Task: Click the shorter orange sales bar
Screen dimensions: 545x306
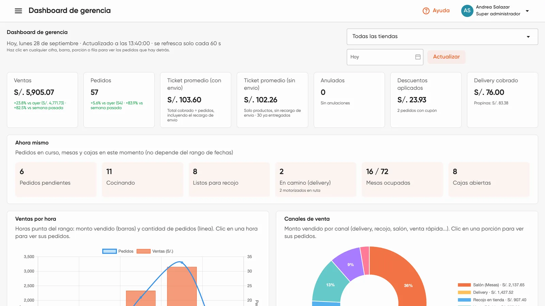Action: (x=141, y=298)
